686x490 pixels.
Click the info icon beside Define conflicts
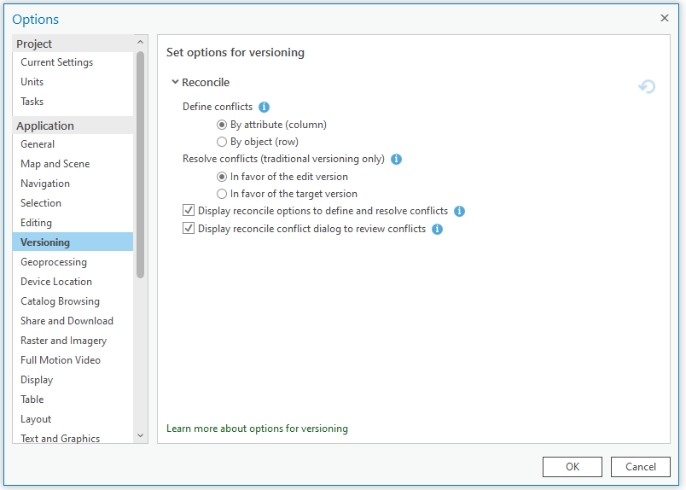tap(264, 107)
